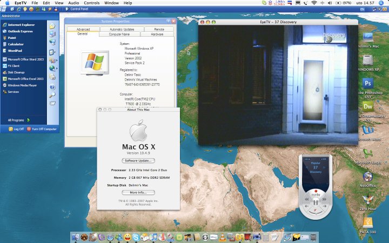Click fast-forward on the EyeTV remote
The image size is (389, 243).
tap(324, 199)
